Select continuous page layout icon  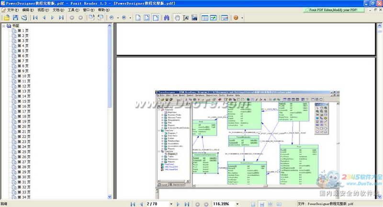pyautogui.click(x=262, y=204)
